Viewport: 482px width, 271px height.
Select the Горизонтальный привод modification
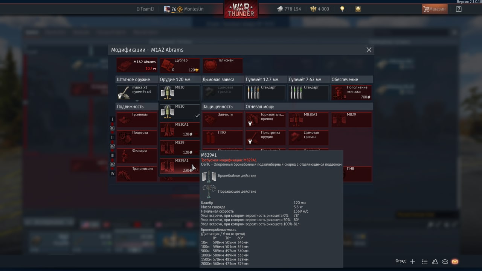pyautogui.click(x=265, y=119)
